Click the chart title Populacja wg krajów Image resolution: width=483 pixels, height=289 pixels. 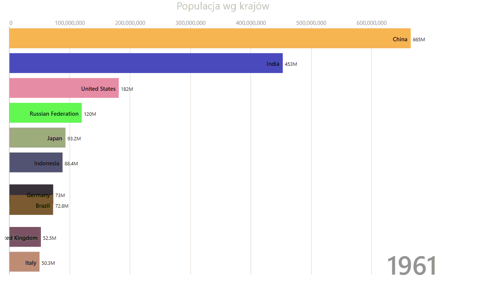pos(223,6)
